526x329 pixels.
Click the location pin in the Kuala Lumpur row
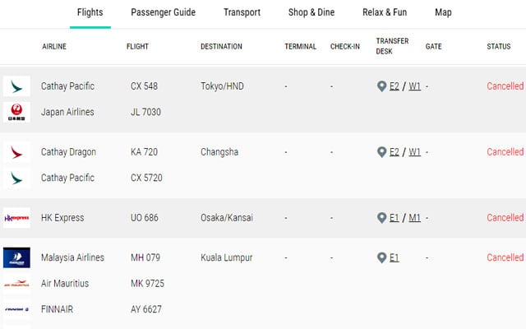coord(381,257)
